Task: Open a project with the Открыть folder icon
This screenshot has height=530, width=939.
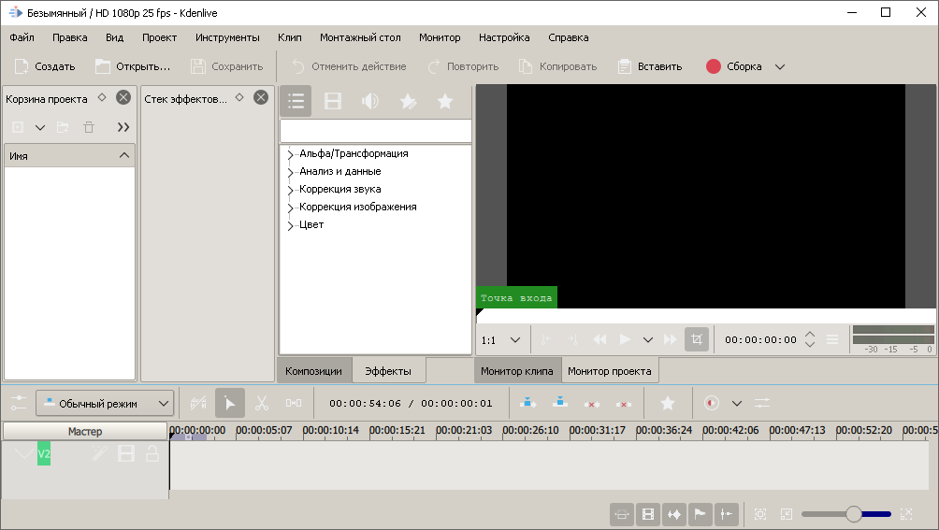Action: (x=102, y=66)
